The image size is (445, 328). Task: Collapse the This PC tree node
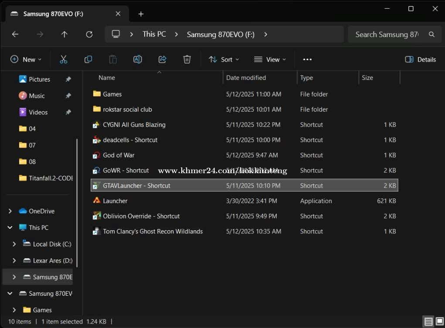[x=10, y=228]
